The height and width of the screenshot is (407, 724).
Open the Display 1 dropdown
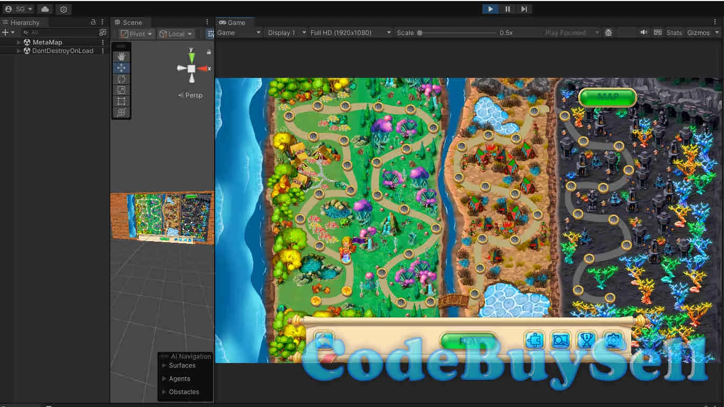287,32
